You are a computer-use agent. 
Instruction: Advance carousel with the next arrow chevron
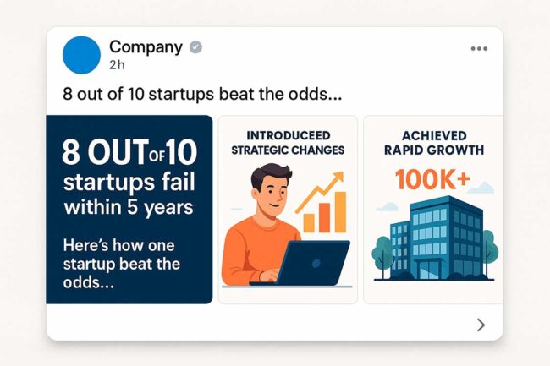pos(481,325)
